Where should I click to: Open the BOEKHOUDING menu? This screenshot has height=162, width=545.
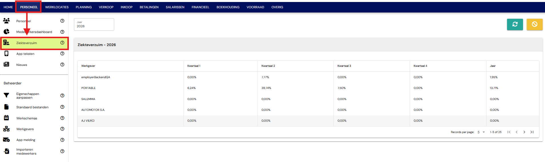click(x=228, y=7)
